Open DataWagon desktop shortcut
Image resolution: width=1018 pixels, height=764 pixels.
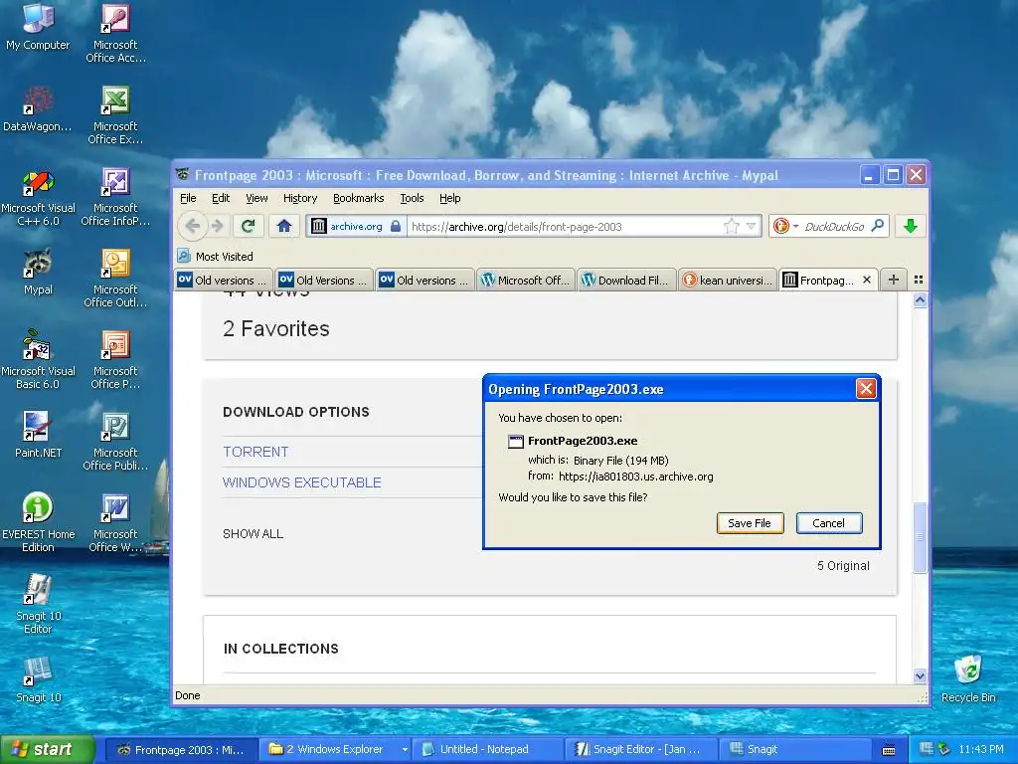pos(38,108)
